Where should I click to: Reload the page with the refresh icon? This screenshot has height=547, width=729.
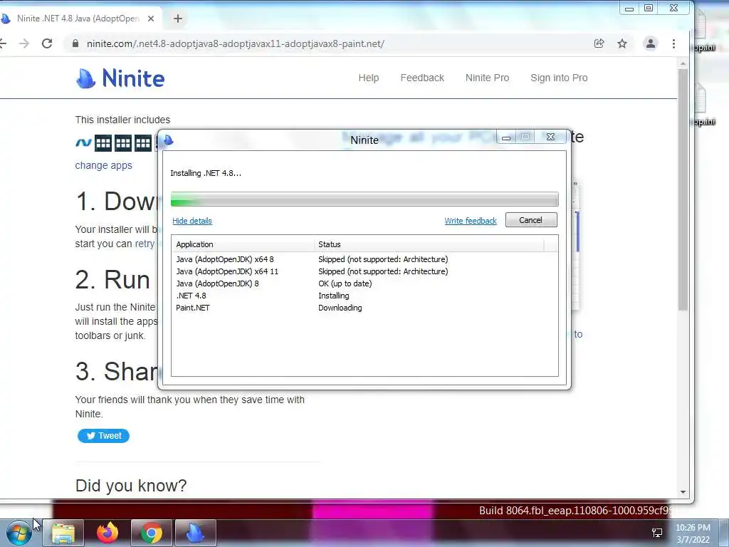click(x=47, y=43)
